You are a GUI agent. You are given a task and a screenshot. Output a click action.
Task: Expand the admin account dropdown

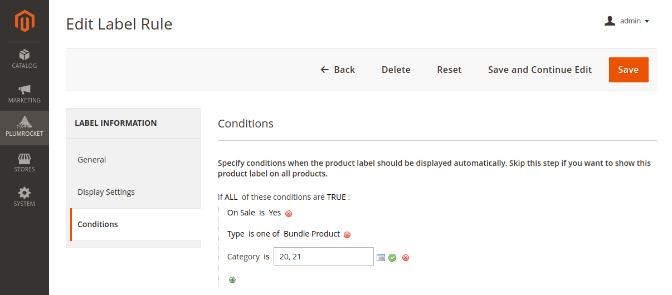pyautogui.click(x=627, y=21)
